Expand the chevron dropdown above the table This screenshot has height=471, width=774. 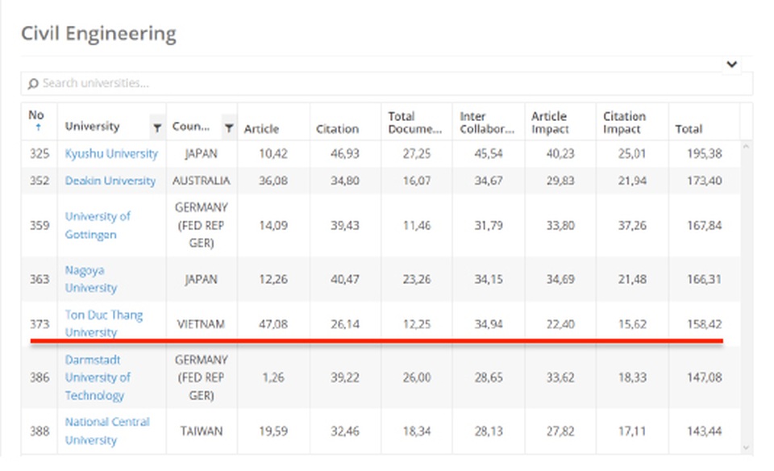pyautogui.click(x=732, y=65)
